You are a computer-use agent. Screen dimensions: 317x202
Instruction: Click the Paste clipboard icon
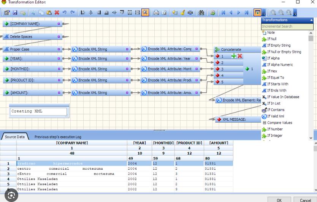(49, 13)
